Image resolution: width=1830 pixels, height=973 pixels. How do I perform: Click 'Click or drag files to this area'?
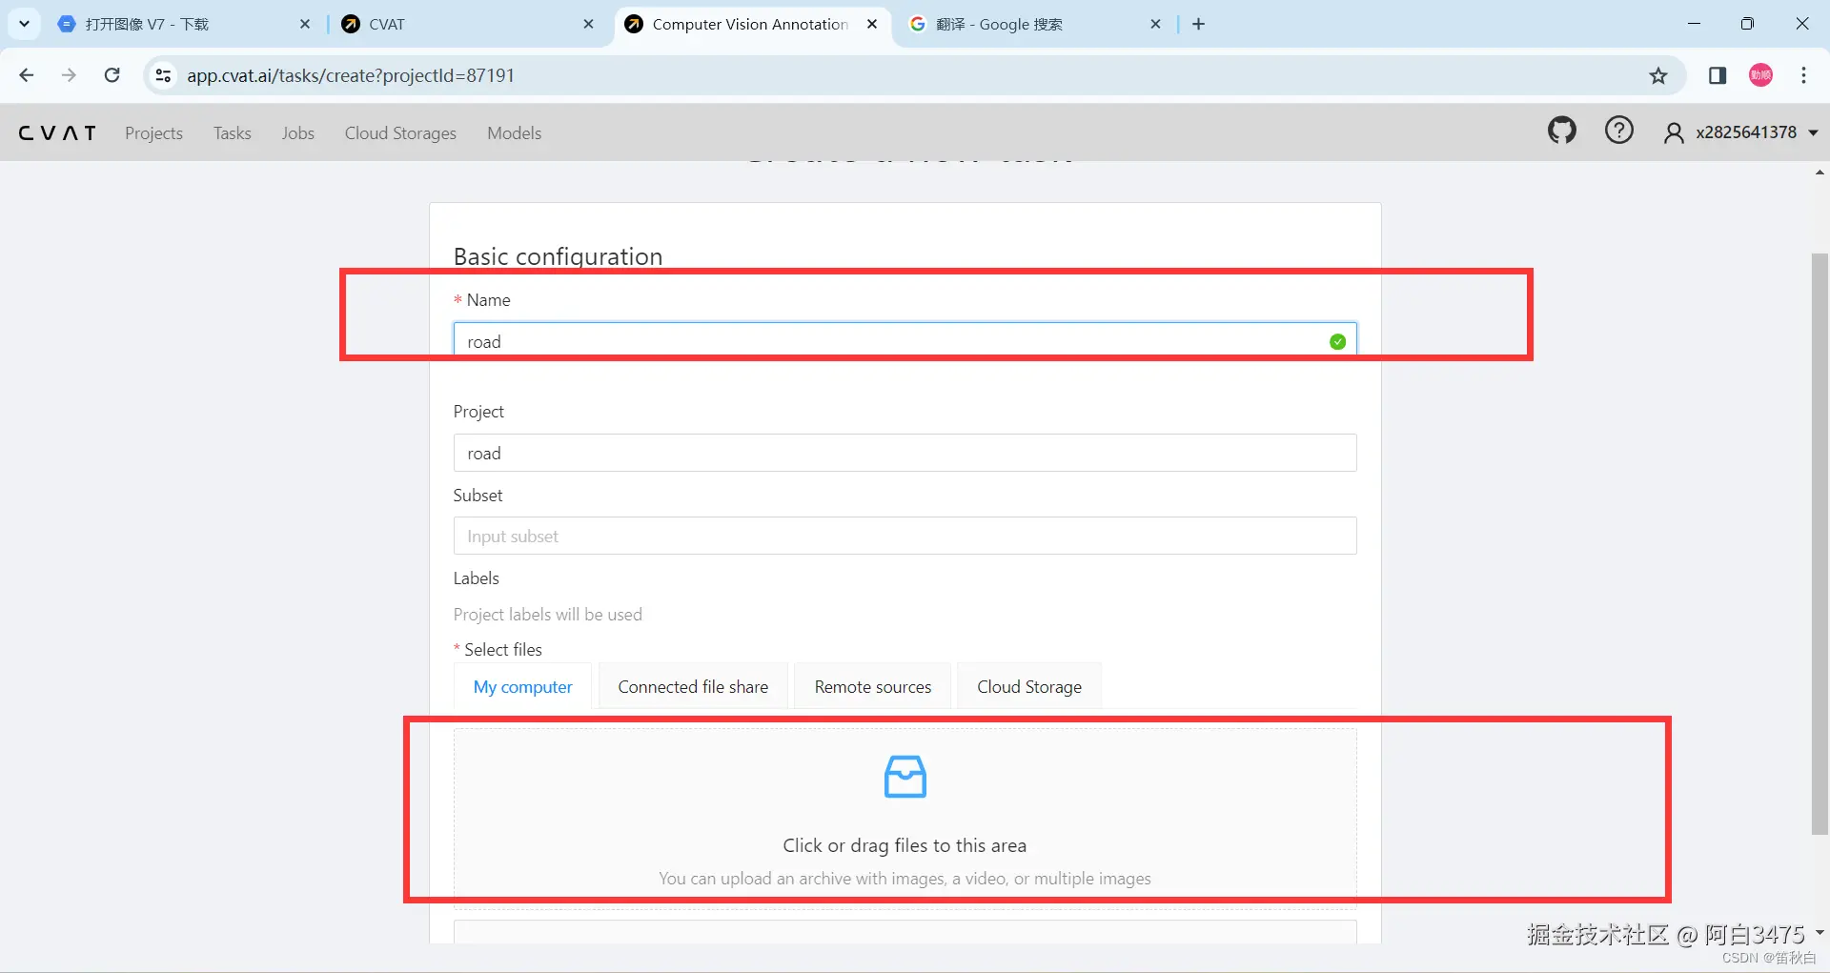pos(905,845)
